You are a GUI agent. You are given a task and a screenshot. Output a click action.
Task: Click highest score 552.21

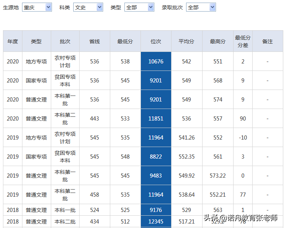pos(218,195)
